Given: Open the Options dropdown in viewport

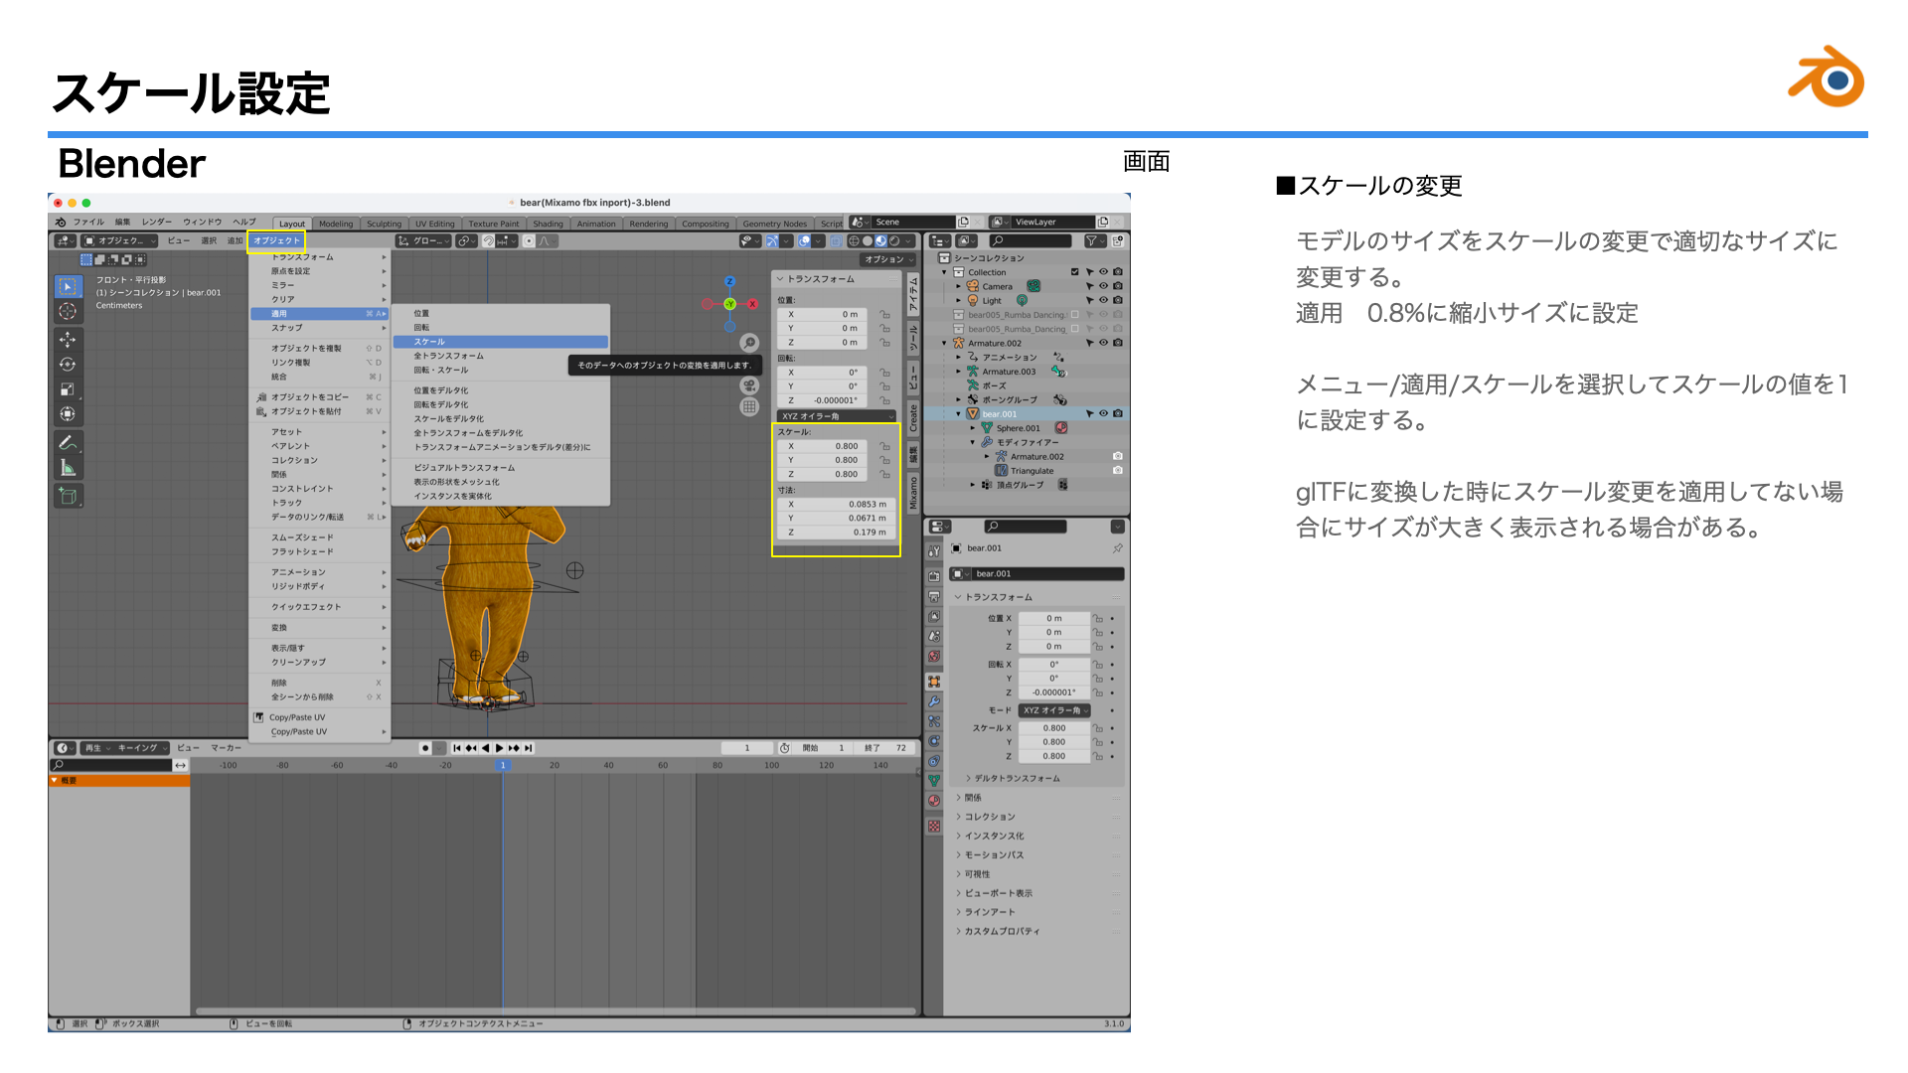Looking at the screenshot, I should pos(888,259).
